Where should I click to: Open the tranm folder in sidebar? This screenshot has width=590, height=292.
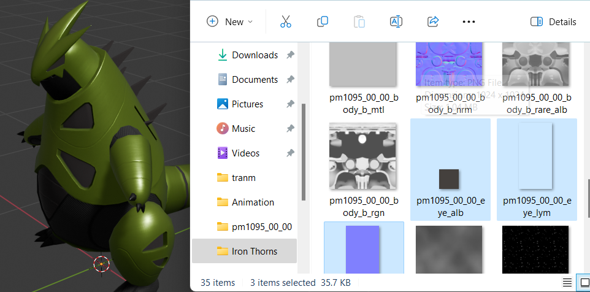click(x=243, y=178)
